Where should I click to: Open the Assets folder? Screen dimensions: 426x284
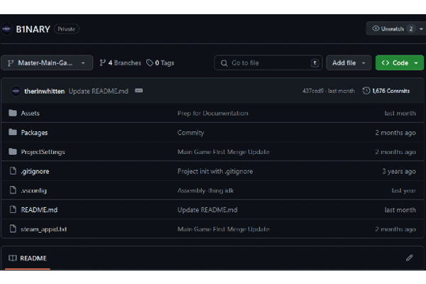30,114
